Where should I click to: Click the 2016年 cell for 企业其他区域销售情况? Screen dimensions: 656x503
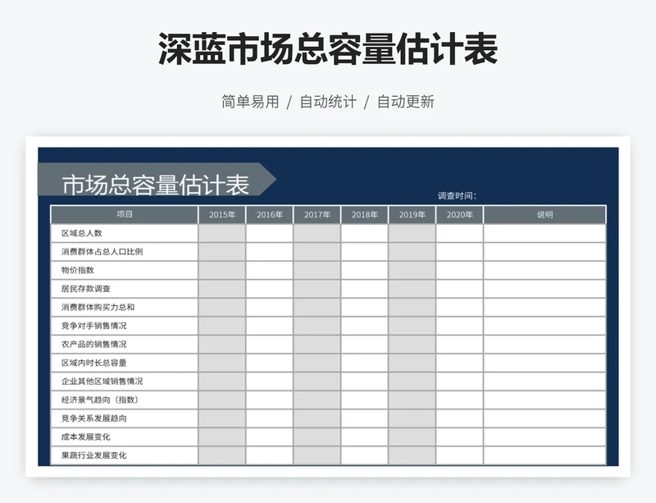pyautogui.click(x=270, y=381)
